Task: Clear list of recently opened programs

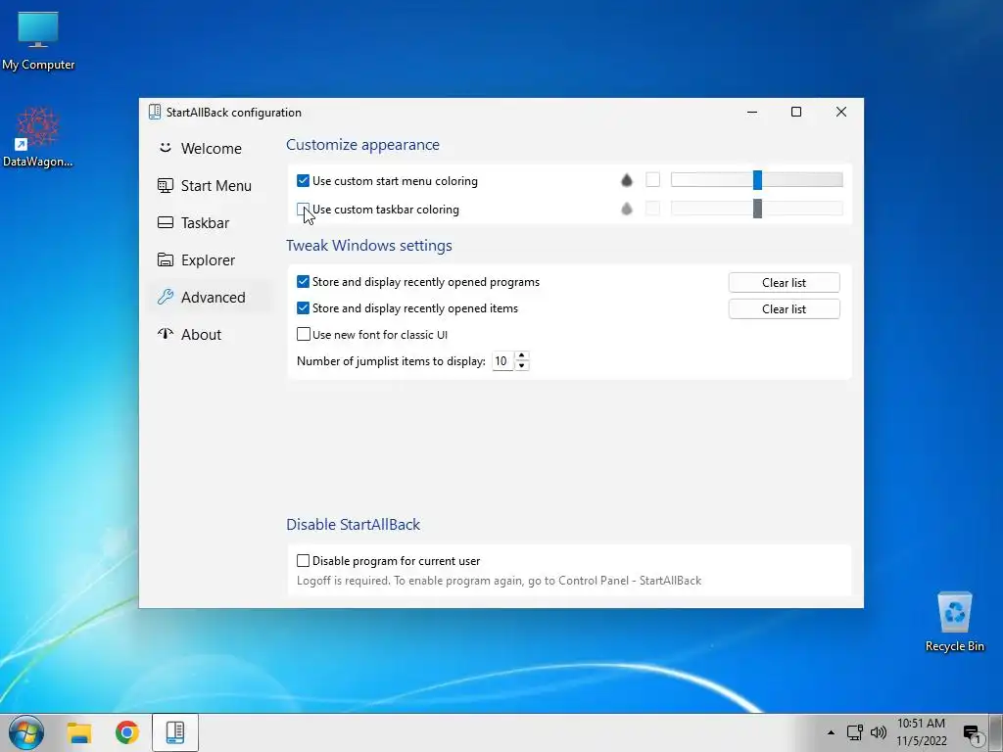Action: [x=784, y=283]
